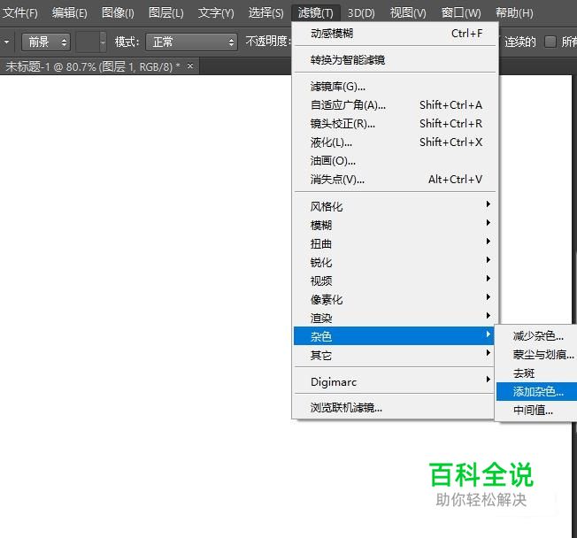Expand the 风格化 submenu
This screenshot has height=538, width=577.
click(x=396, y=206)
